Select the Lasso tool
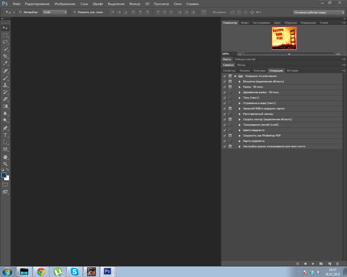The height and width of the screenshot is (277, 347). (6, 42)
